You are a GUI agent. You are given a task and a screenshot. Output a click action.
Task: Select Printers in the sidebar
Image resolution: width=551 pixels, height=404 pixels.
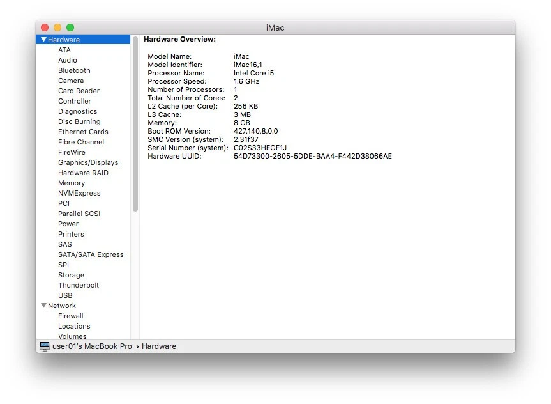coord(71,234)
